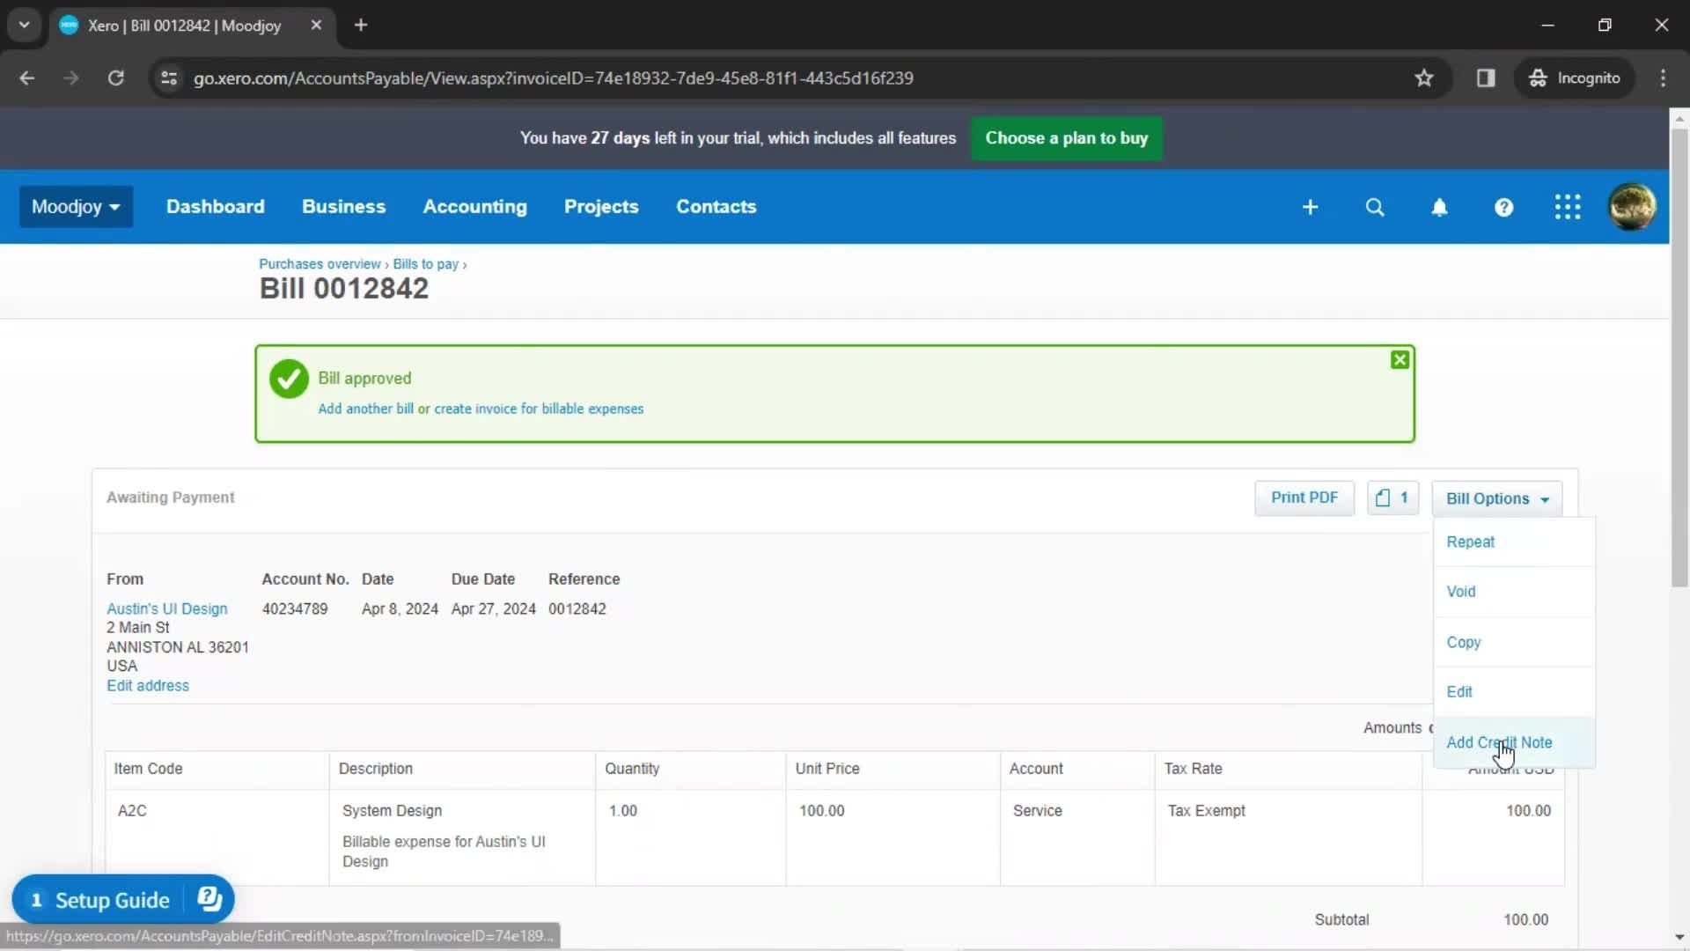The width and height of the screenshot is (1690, 951).
Task: Click the Edit address link
Action: 147,685
